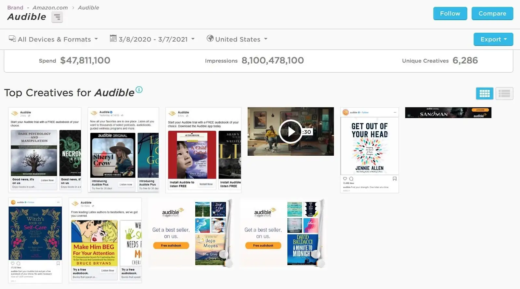
Task: Click comment icon on Witch's Book post
Action: click(19, 263)
